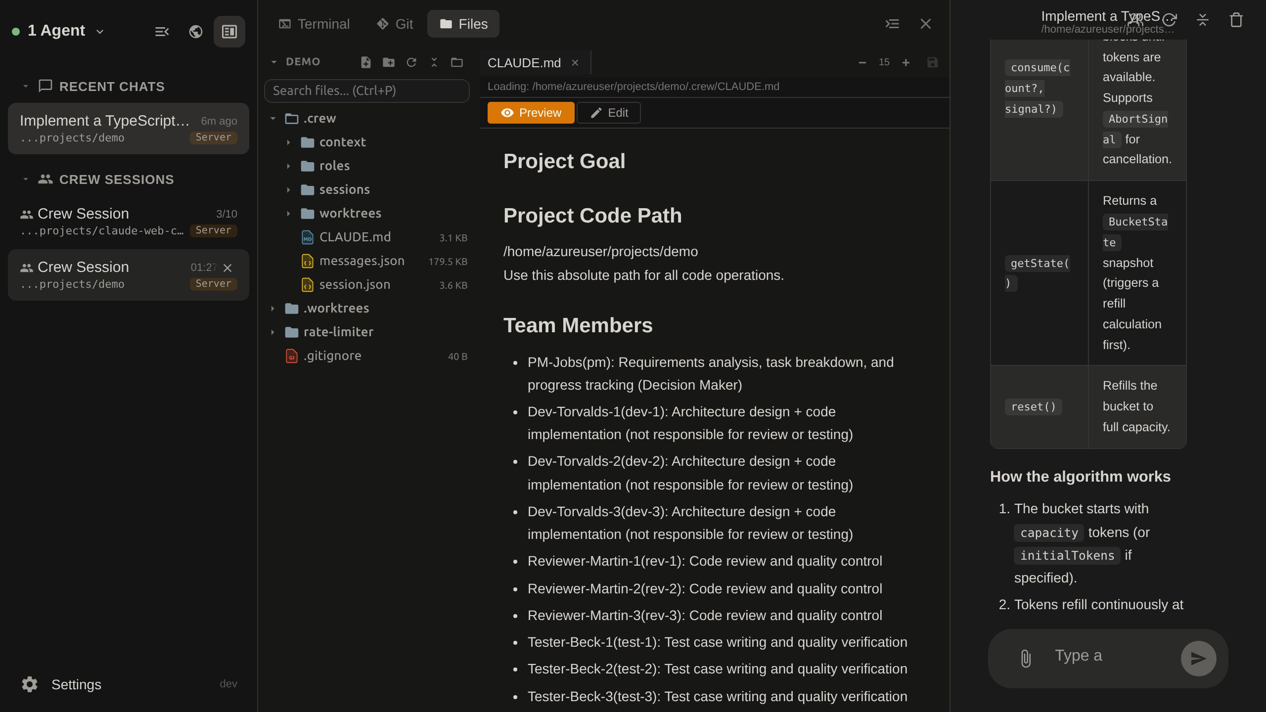Send the chat message
Viewport: 1266px width, 712px height.
click(1198, 658)
